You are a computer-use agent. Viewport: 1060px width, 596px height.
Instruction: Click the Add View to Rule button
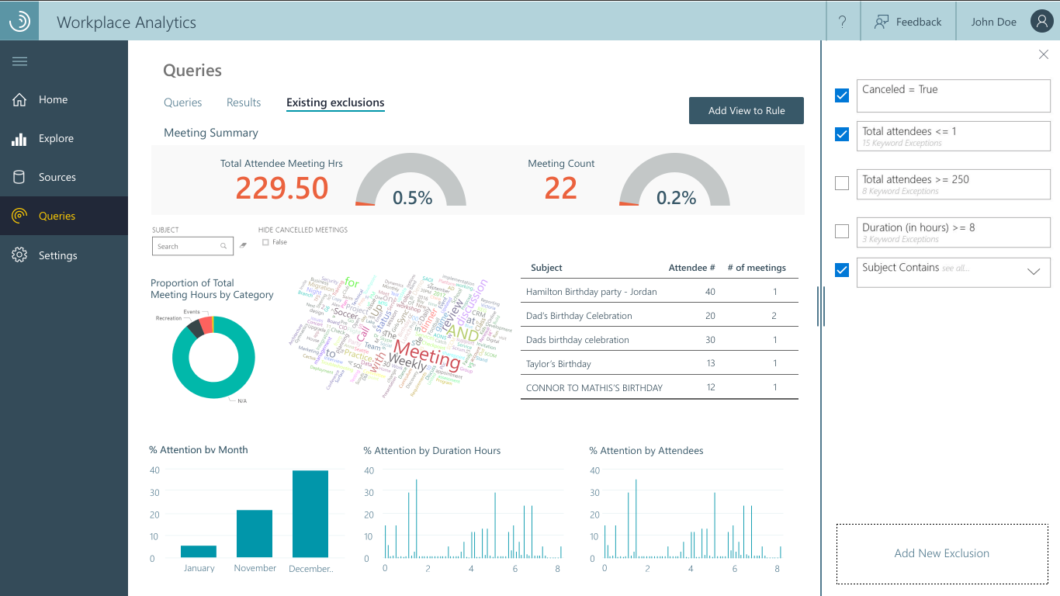point(746,110)
